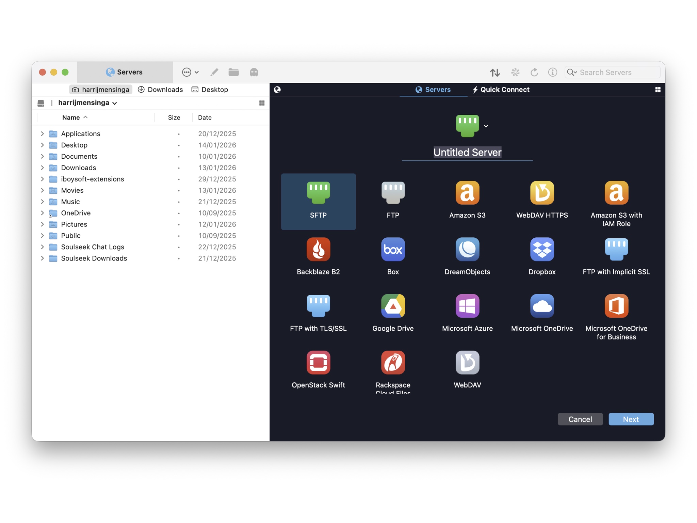Open the Desktop favorite location

(x=210, y=90)
